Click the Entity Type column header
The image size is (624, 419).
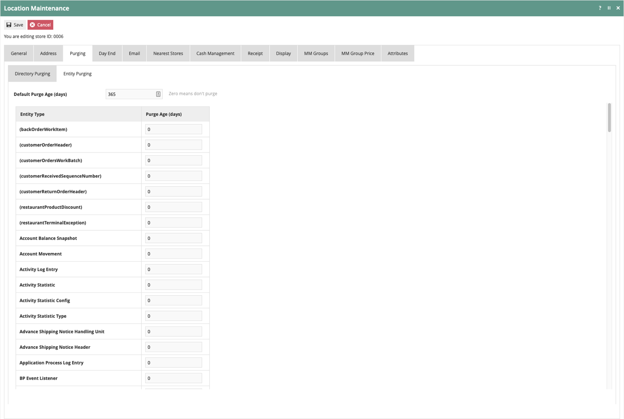(79, 114)
